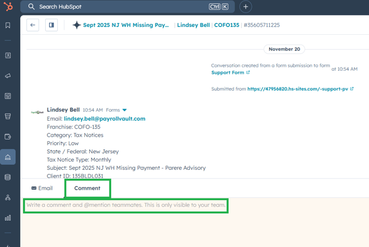369x247 pixels.
Task: Click the November 20 date label
Action: [x=284, y=49]
